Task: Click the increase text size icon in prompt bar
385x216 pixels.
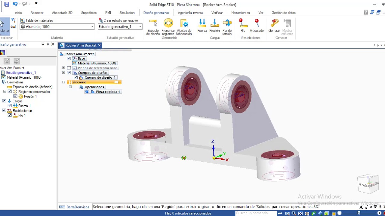Action: 361,207
